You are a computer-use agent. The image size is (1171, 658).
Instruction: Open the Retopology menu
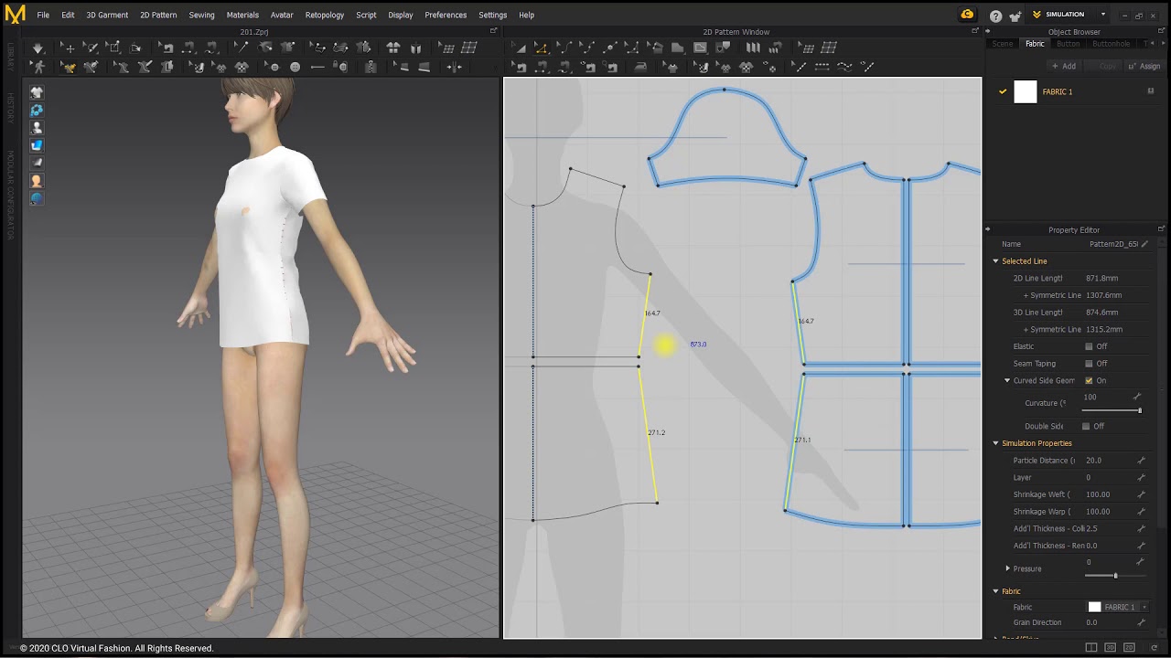(325, 15)
